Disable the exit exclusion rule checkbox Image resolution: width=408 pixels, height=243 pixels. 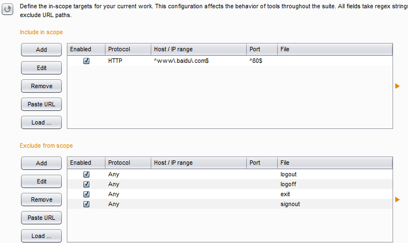(86, 194)
